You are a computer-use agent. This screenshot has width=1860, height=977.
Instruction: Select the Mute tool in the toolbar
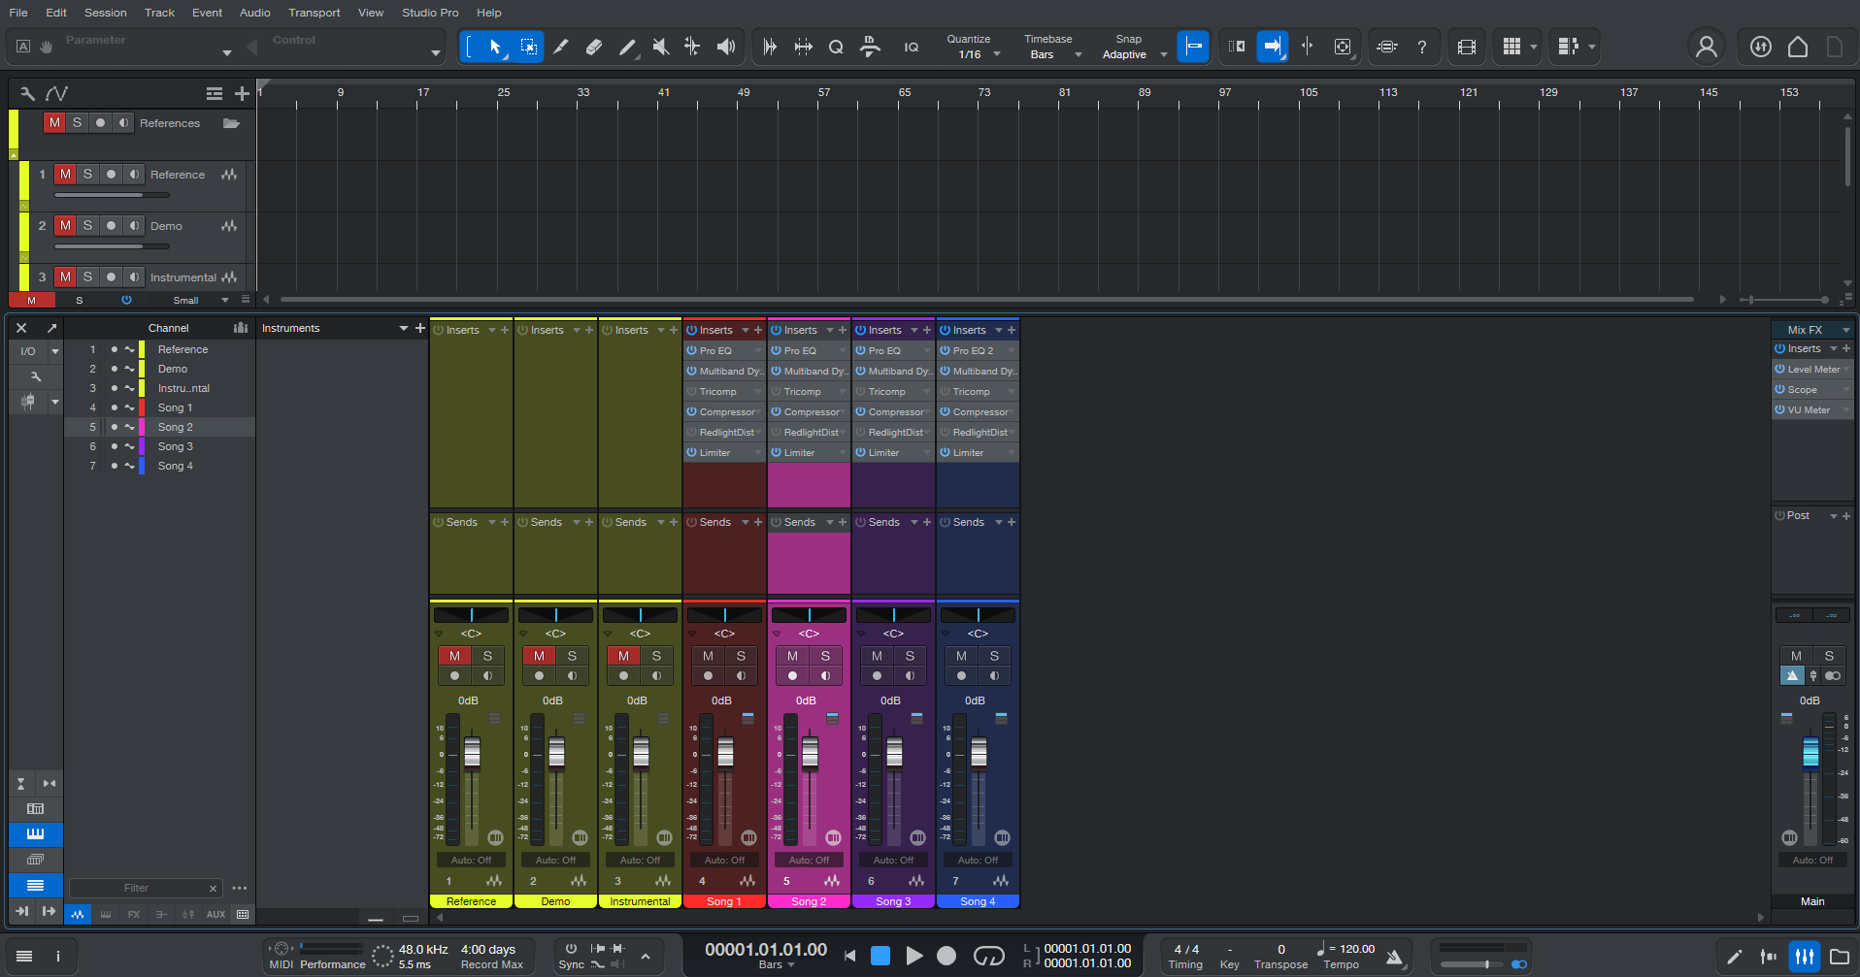[660, 46]
